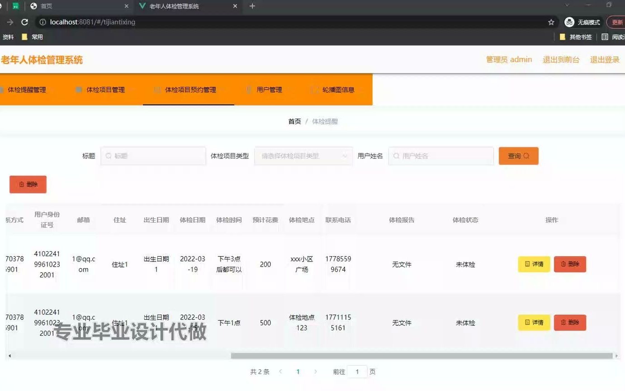Image resolution: width=625 pixels, height=391 pixels.
Task: Open 体检提醒管理 menu
Action: [27, 90]
